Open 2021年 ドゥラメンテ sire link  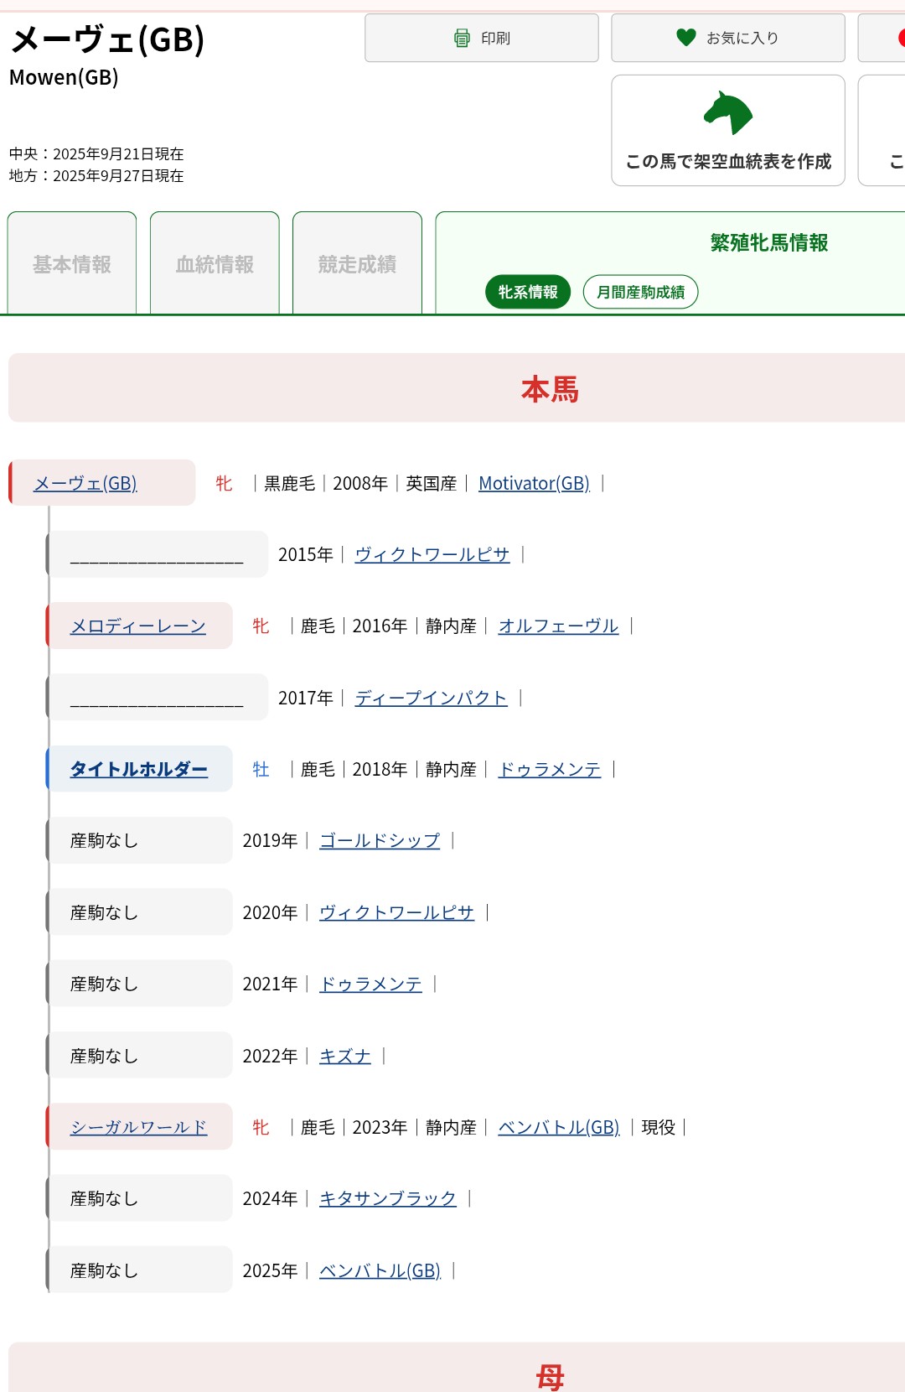(371, 984)
